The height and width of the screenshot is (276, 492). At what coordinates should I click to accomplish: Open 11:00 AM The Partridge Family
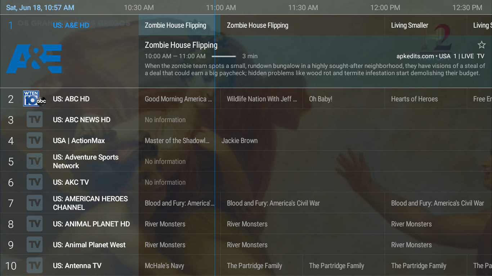[262, 266]
